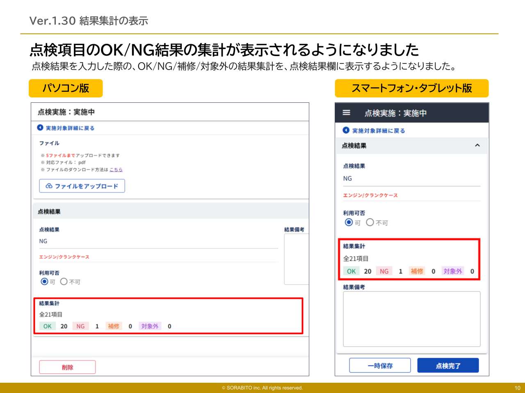Viewport: 525px width, 393px height.
Task: Collapse the 点検結果 section via the chevron
Action: (x=477, y=146)
